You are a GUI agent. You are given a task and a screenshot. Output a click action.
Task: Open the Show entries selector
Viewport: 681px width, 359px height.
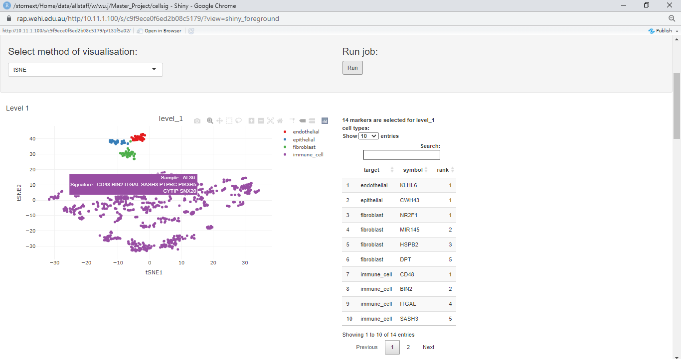tap(368, 135)
